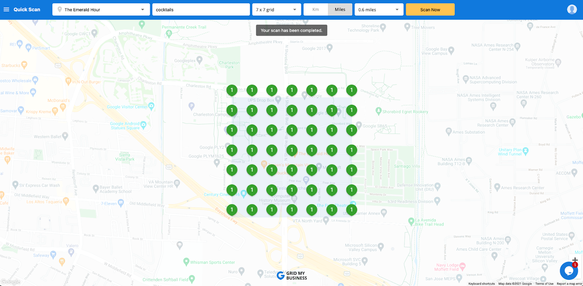The image size is (583, 286).
Task: Open the chat support bubble
Action: (x=569, y=270)
